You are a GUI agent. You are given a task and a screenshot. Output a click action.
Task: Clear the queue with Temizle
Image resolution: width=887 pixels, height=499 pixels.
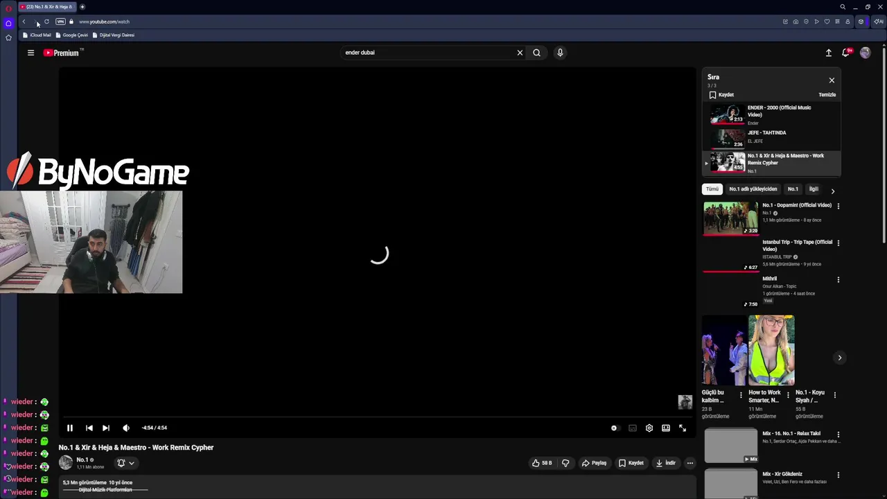pos(827,95)
